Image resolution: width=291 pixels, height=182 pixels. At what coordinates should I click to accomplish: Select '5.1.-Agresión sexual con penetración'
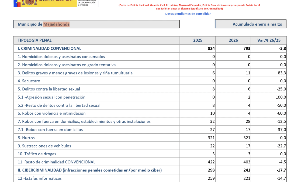[51, 97]
